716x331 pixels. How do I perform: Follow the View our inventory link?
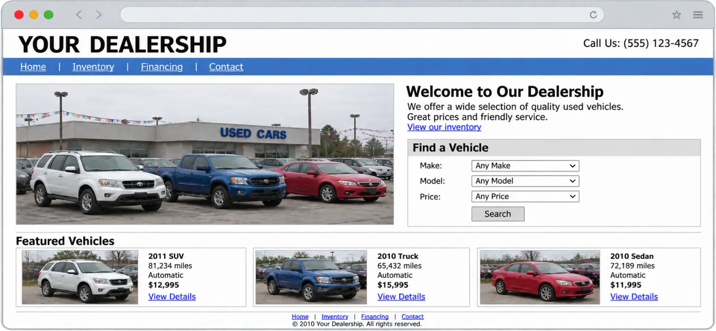tap(444, 127)
